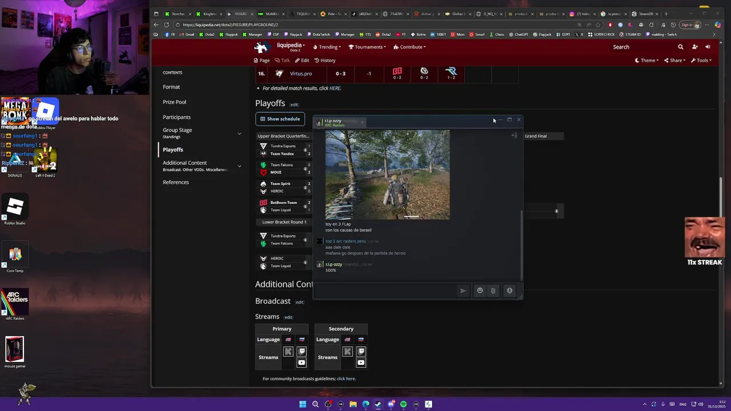
Task: Open DotaTwitch bookmark in bookmarks bar
Action: 318,34
